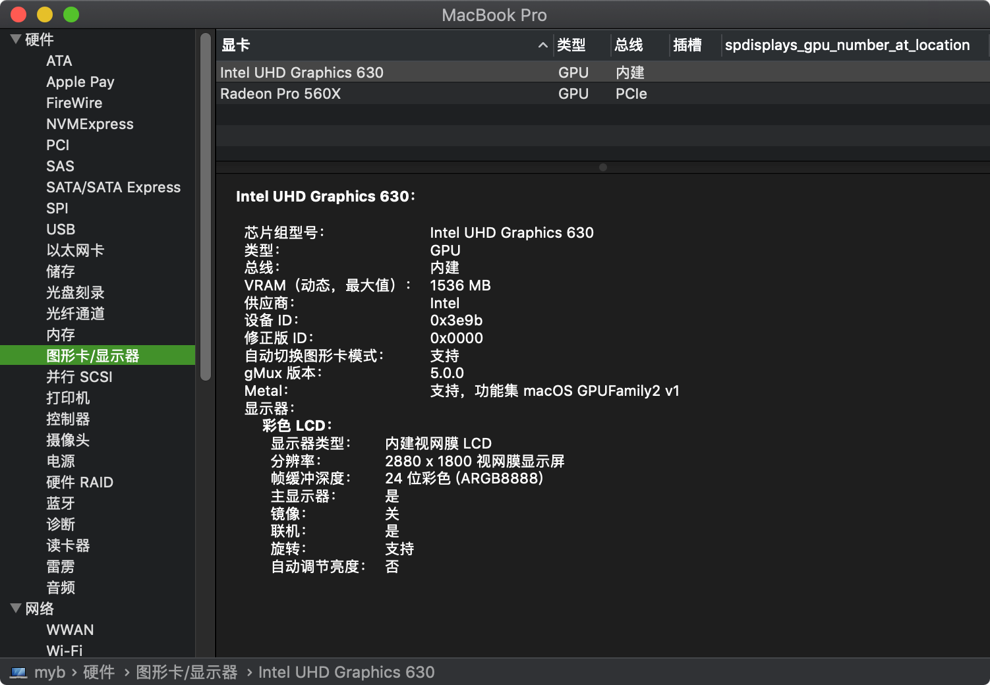Click the green zoom window button
Screen dimensions: 990x685
click(x=71, y=14)
